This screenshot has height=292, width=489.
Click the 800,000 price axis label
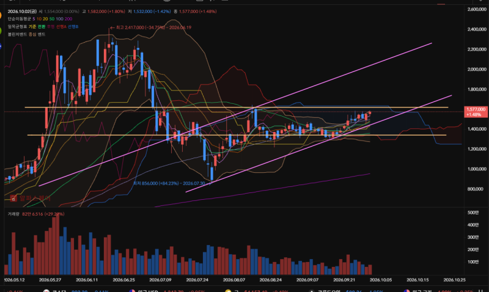(477, 189)
